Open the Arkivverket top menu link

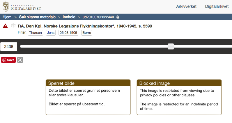[x=186, y=6]
